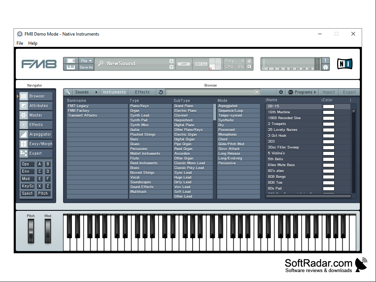This screenshot has width=376, height=282.
Task: Click the Save As button
Action: coord(86,67)
